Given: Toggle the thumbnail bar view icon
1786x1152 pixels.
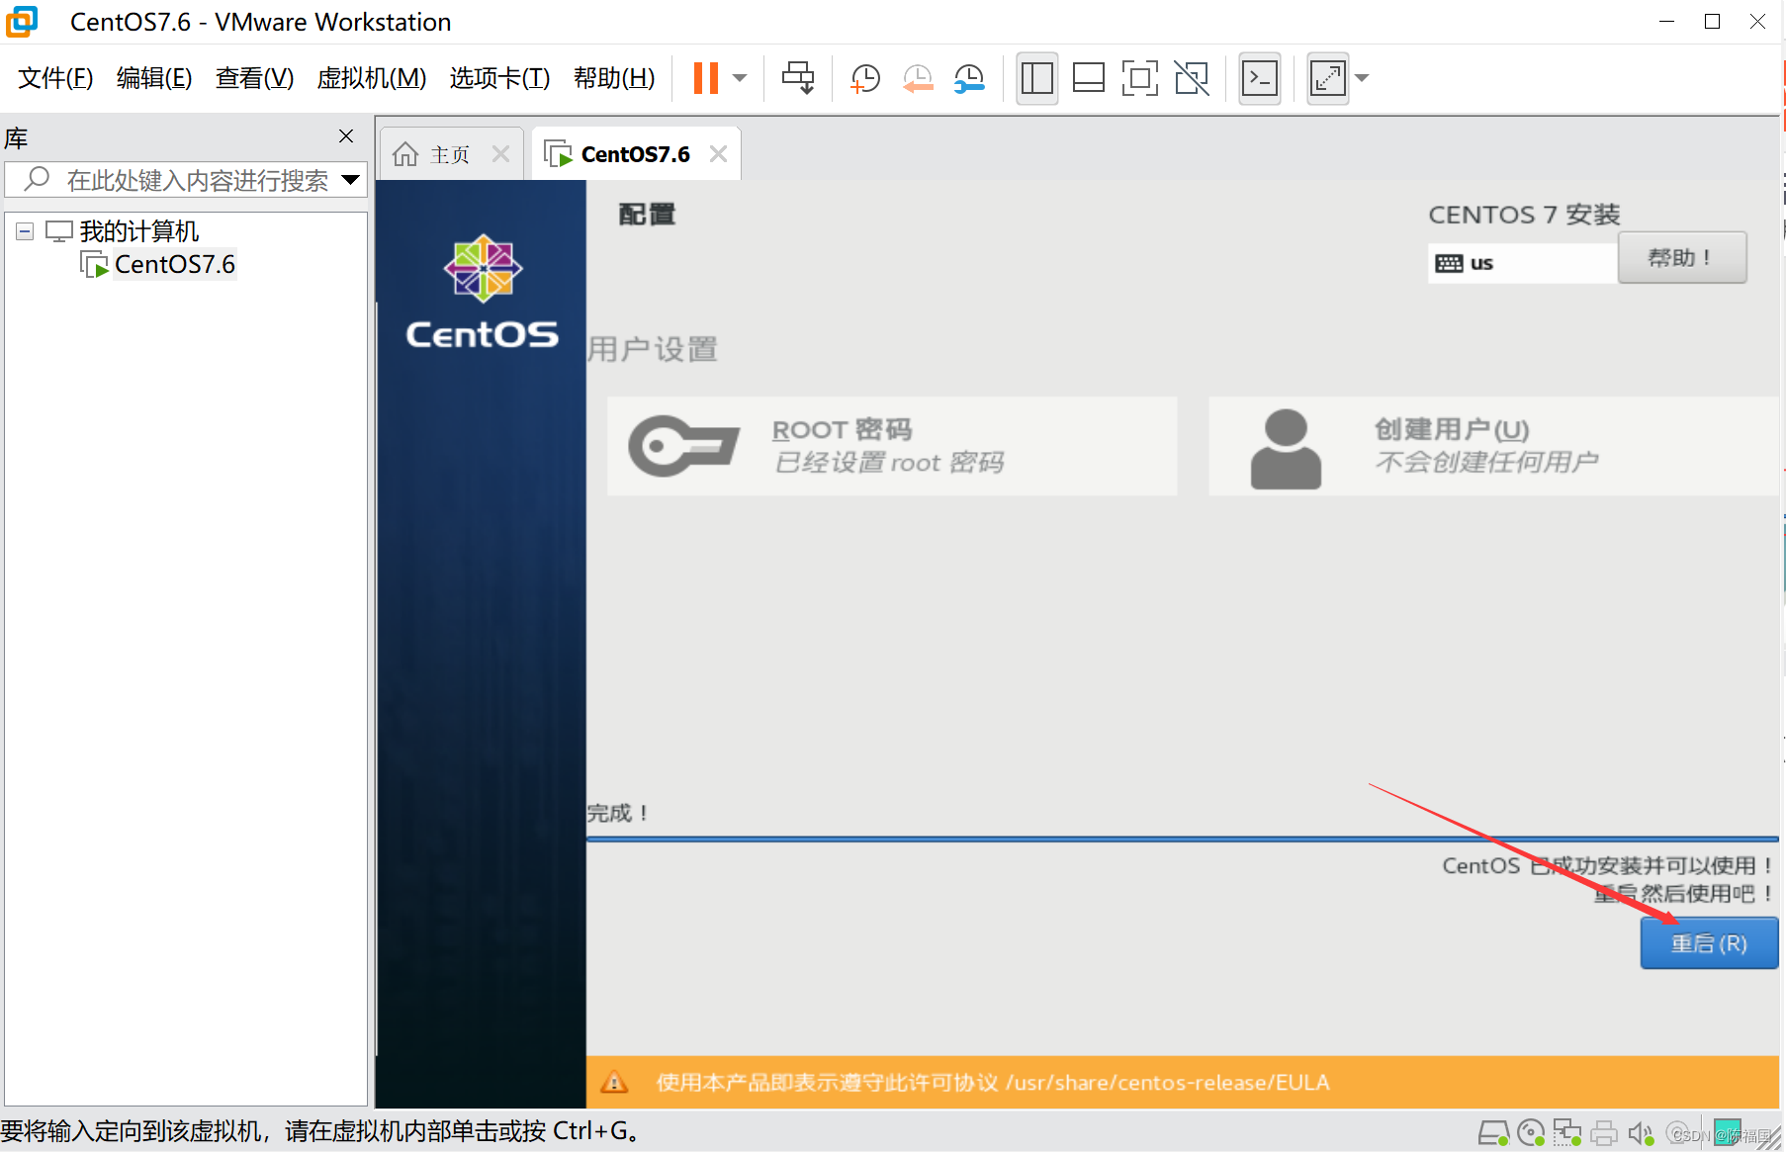Looking at the screenshot, I should [x=1089, y=78].
